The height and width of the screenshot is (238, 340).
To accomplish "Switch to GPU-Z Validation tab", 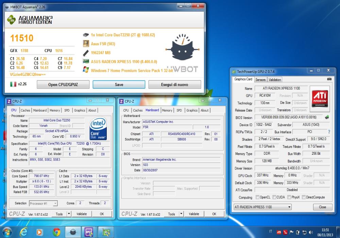I will coord(275,80).
